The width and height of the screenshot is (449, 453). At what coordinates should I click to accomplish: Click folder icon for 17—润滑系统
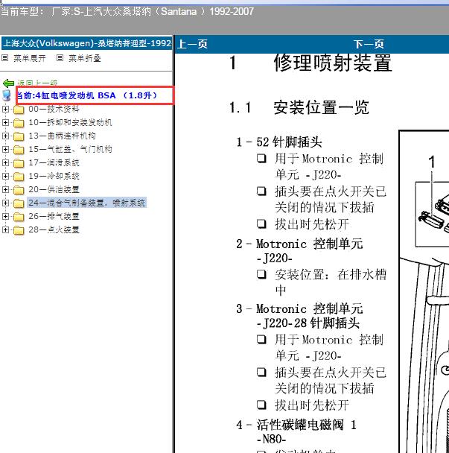coord(19,163)
